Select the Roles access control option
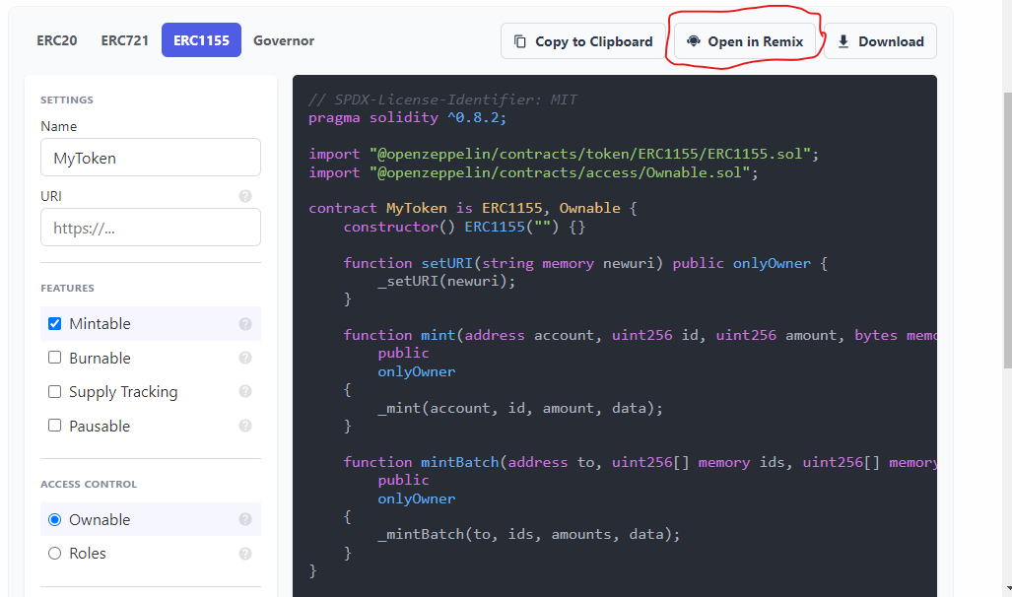The height and width of the screenshot is (597, 1012). (x=54, y=553)
